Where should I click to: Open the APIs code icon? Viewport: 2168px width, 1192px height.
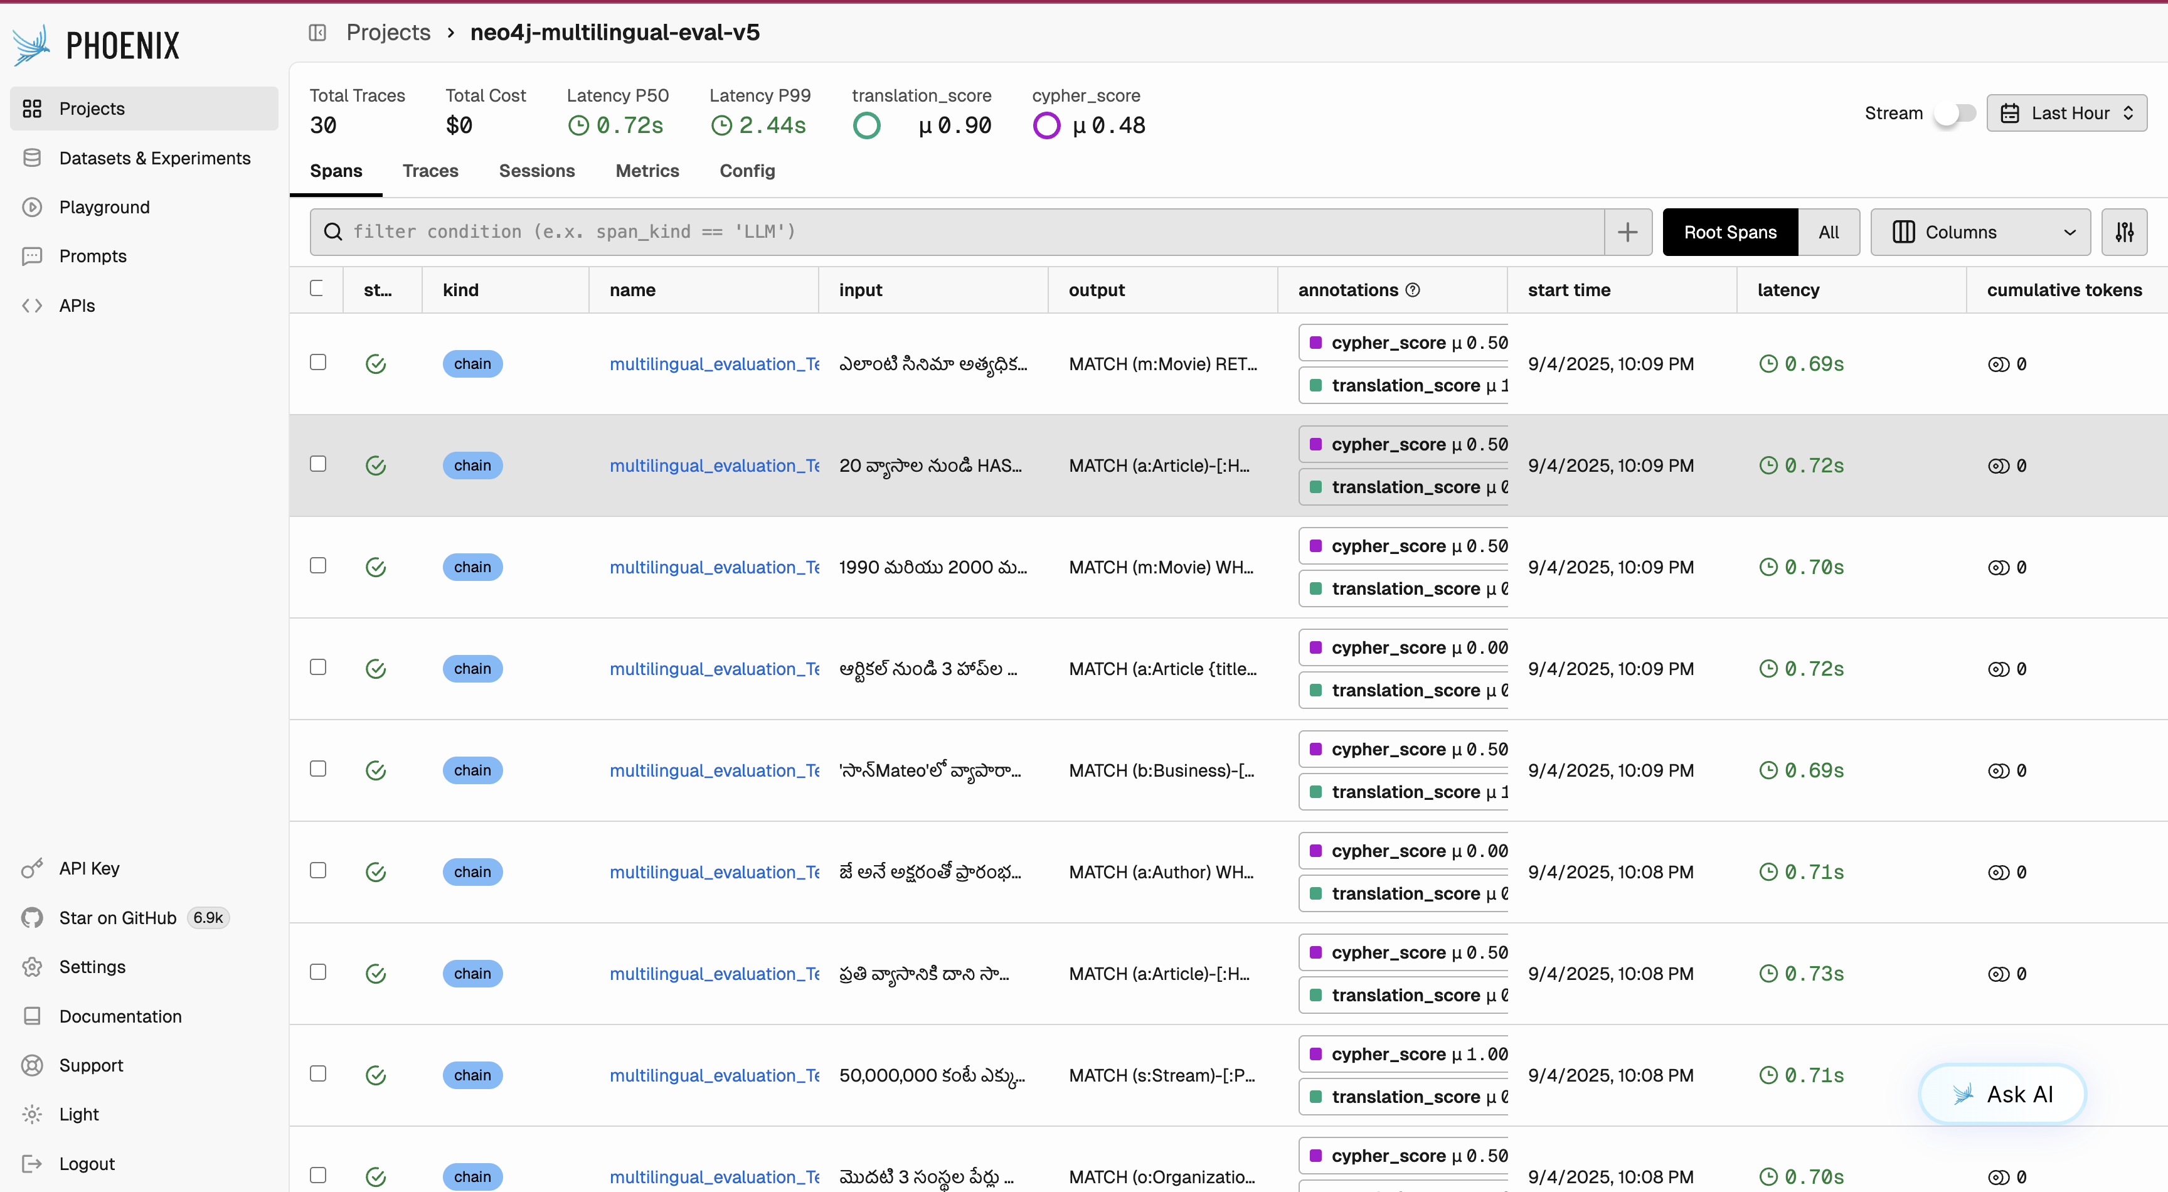32,306
